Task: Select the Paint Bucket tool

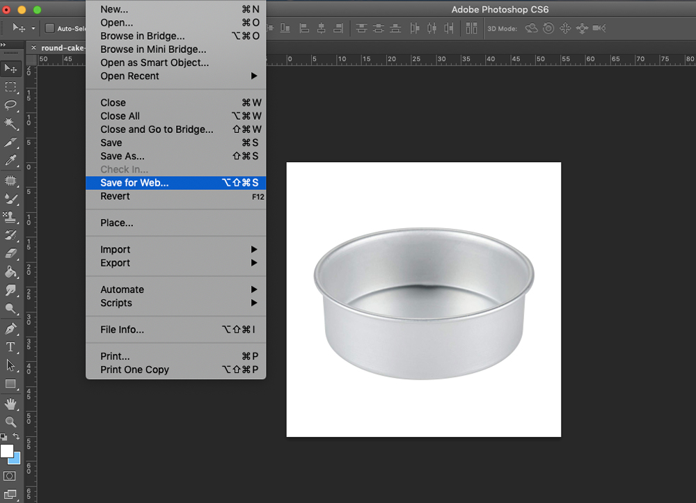Action: click(x=10, y=272)
